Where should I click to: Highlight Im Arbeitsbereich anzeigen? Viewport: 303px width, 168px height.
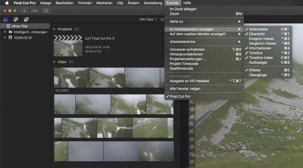pos(204,29)
